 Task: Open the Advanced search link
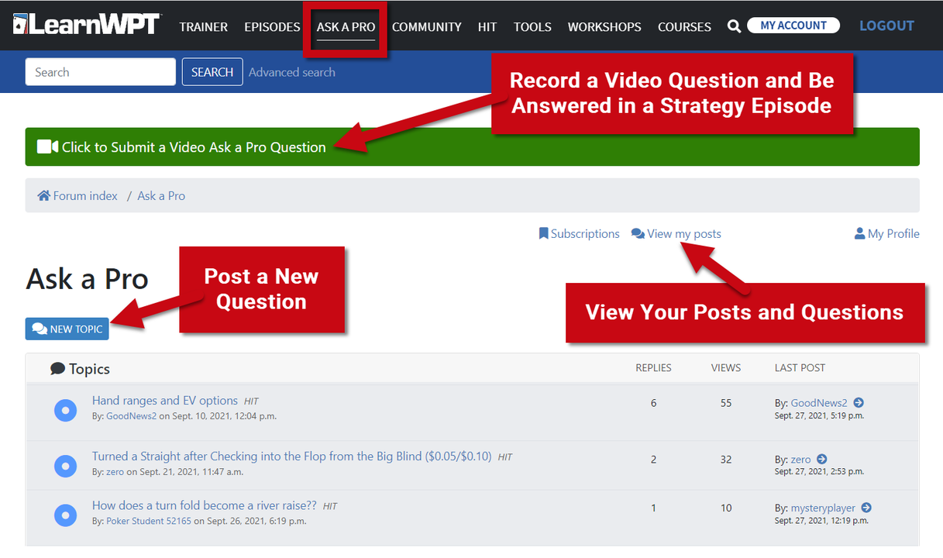(x=292, y=71)
